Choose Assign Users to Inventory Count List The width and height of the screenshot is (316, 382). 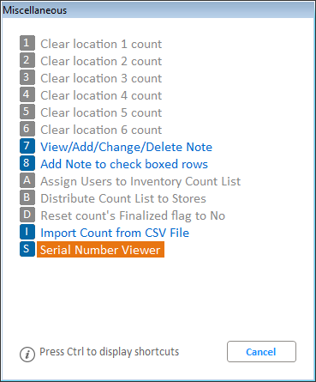pos(140,181)
